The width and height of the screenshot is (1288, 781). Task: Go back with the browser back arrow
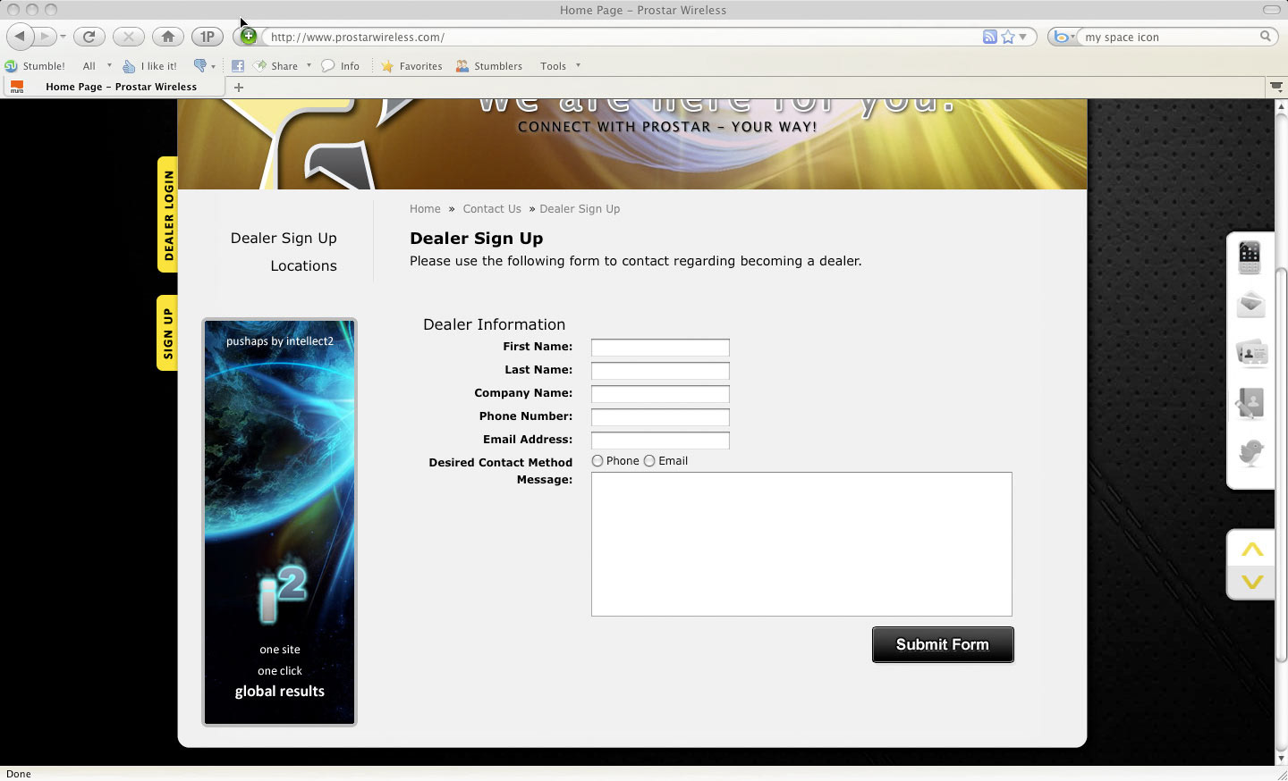20,37
